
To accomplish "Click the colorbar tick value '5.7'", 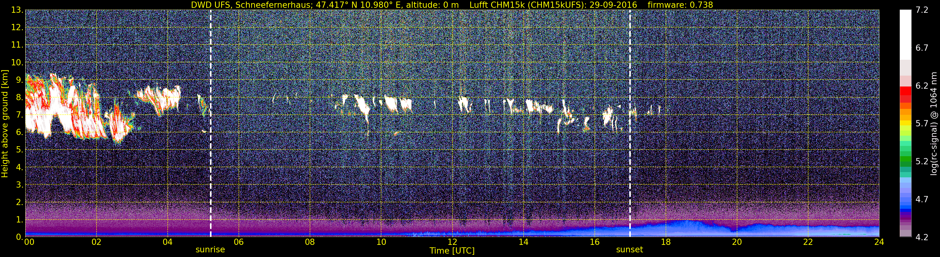I will point(922,124).
